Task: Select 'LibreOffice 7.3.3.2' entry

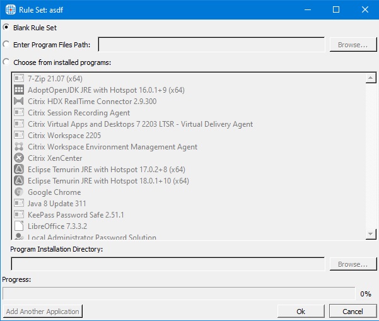Action: coord(57,226)
